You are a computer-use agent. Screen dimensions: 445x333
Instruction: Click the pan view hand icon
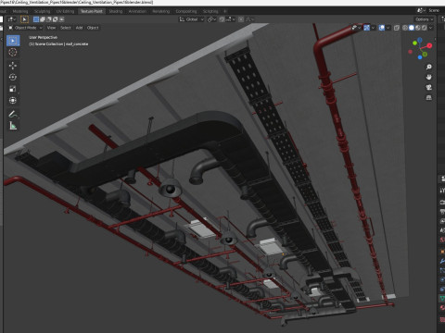coord(428,77)
